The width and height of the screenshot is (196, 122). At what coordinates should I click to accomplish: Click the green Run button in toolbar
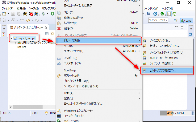52,14
